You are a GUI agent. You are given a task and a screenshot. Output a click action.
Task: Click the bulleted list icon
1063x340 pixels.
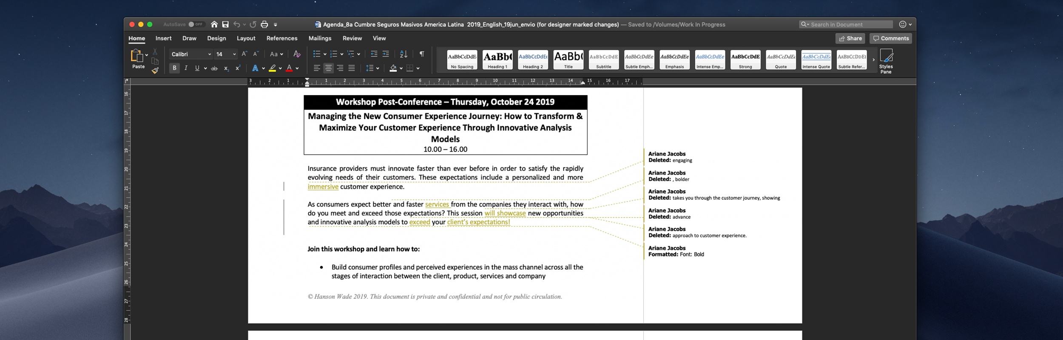click(317, 54)
